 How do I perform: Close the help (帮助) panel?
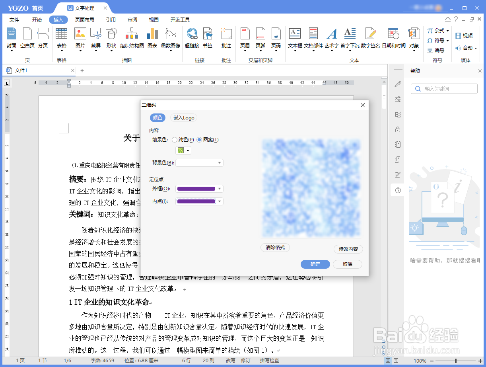[x=480, y=71]
